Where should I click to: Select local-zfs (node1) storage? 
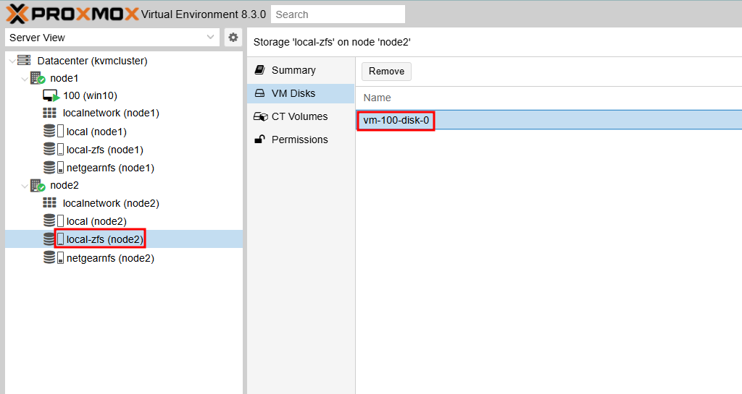point(104,150)
